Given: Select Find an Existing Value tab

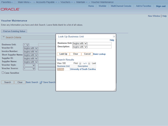Looking at the screenshot, I should tap(14, 31).
